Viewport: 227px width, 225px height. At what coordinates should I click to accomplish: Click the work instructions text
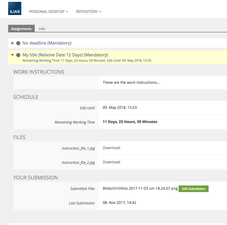pos(131,82)
